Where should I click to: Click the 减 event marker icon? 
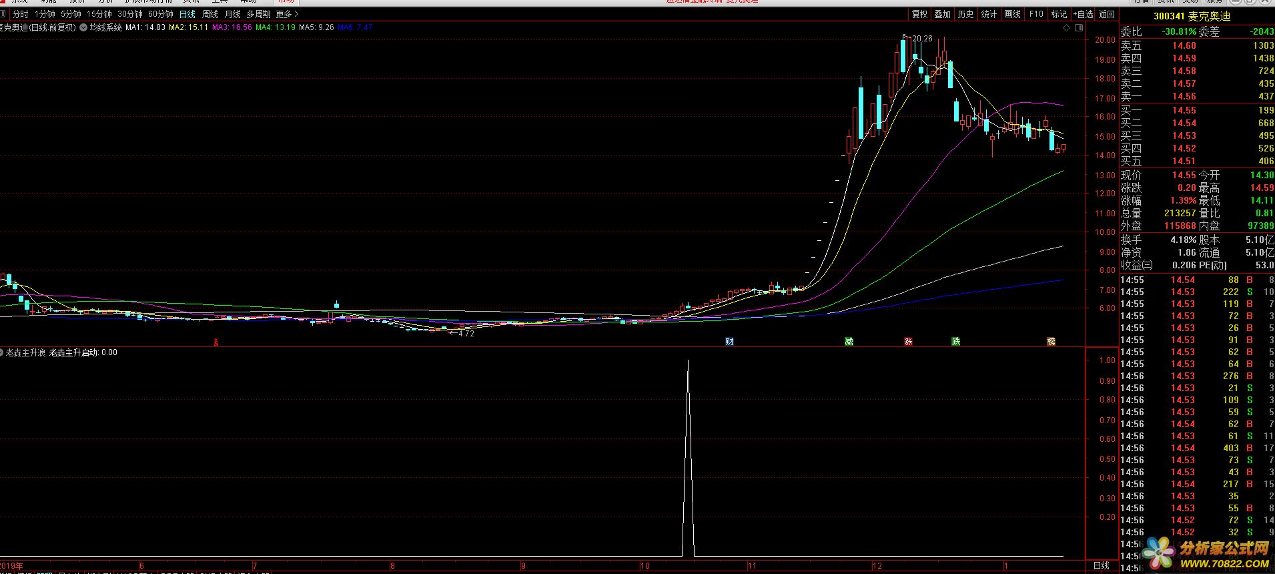849,342
